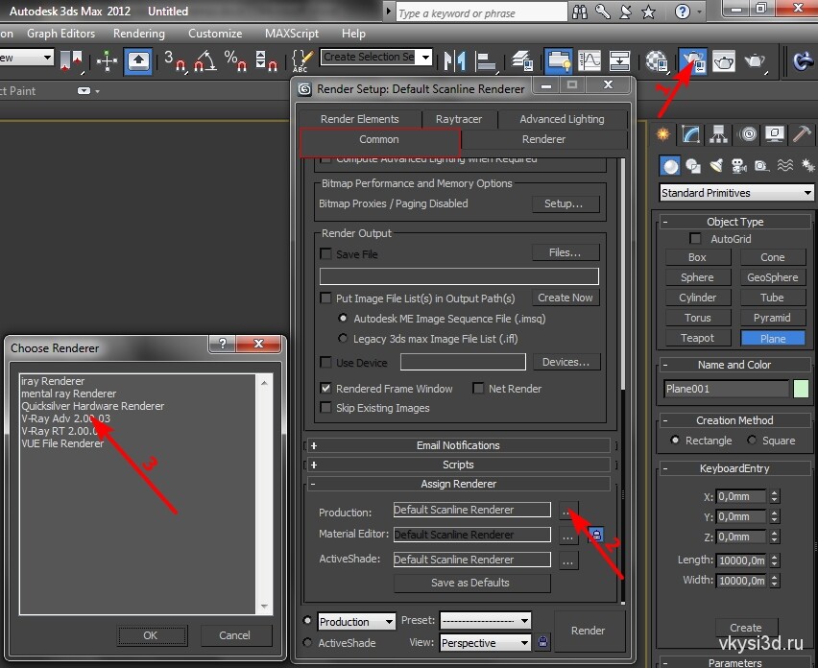Expand the Scripts rollout
Image resolution: width=818 pixels, height=668 pixels.
tap(458, 465)
